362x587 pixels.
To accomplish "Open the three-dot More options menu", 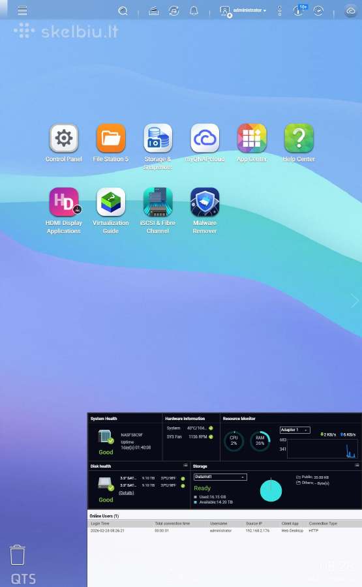I will pos(280,11).
